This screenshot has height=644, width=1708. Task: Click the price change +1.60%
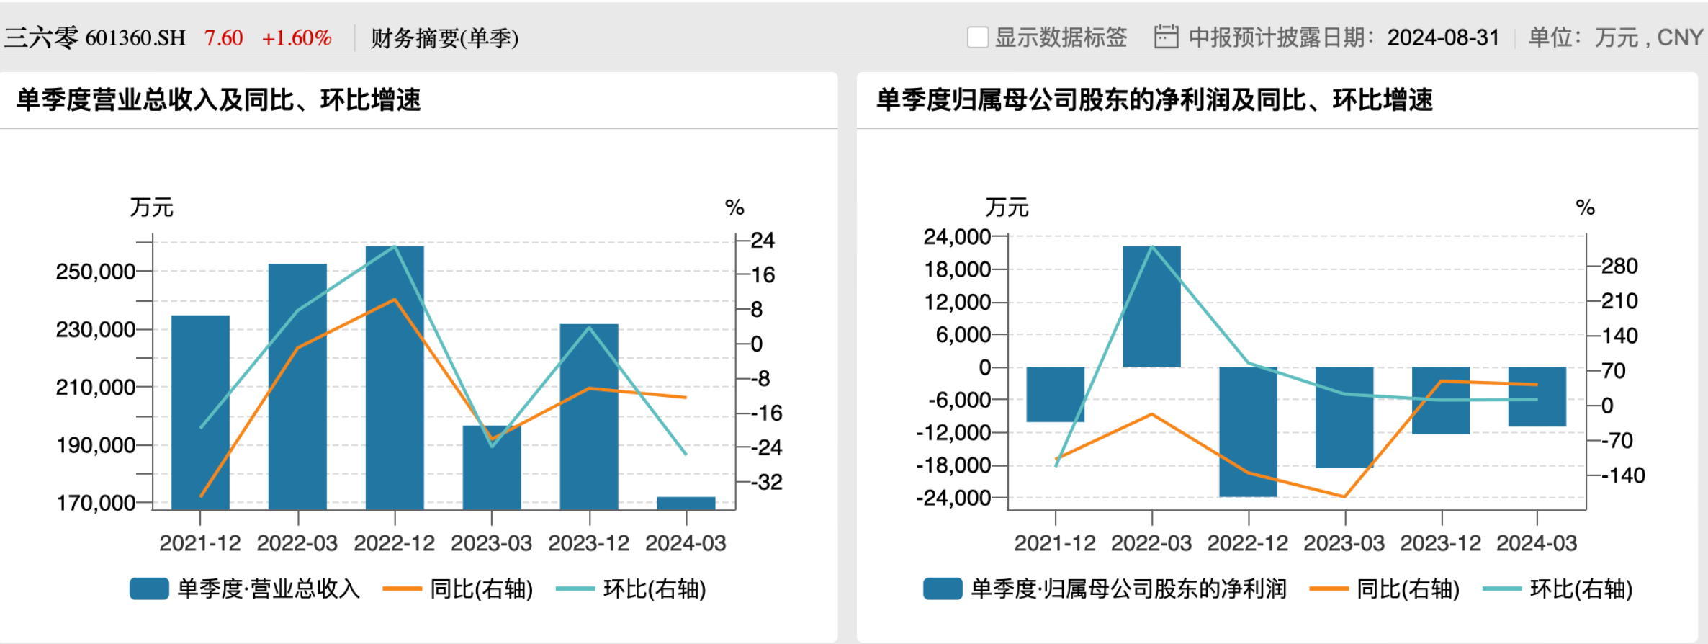point(297,37)
